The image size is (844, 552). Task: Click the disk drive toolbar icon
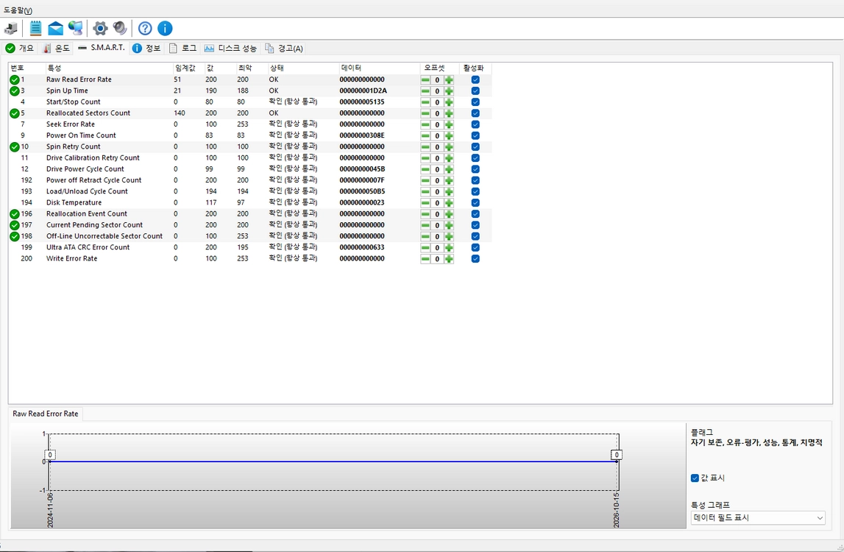(x=11, y=29)
